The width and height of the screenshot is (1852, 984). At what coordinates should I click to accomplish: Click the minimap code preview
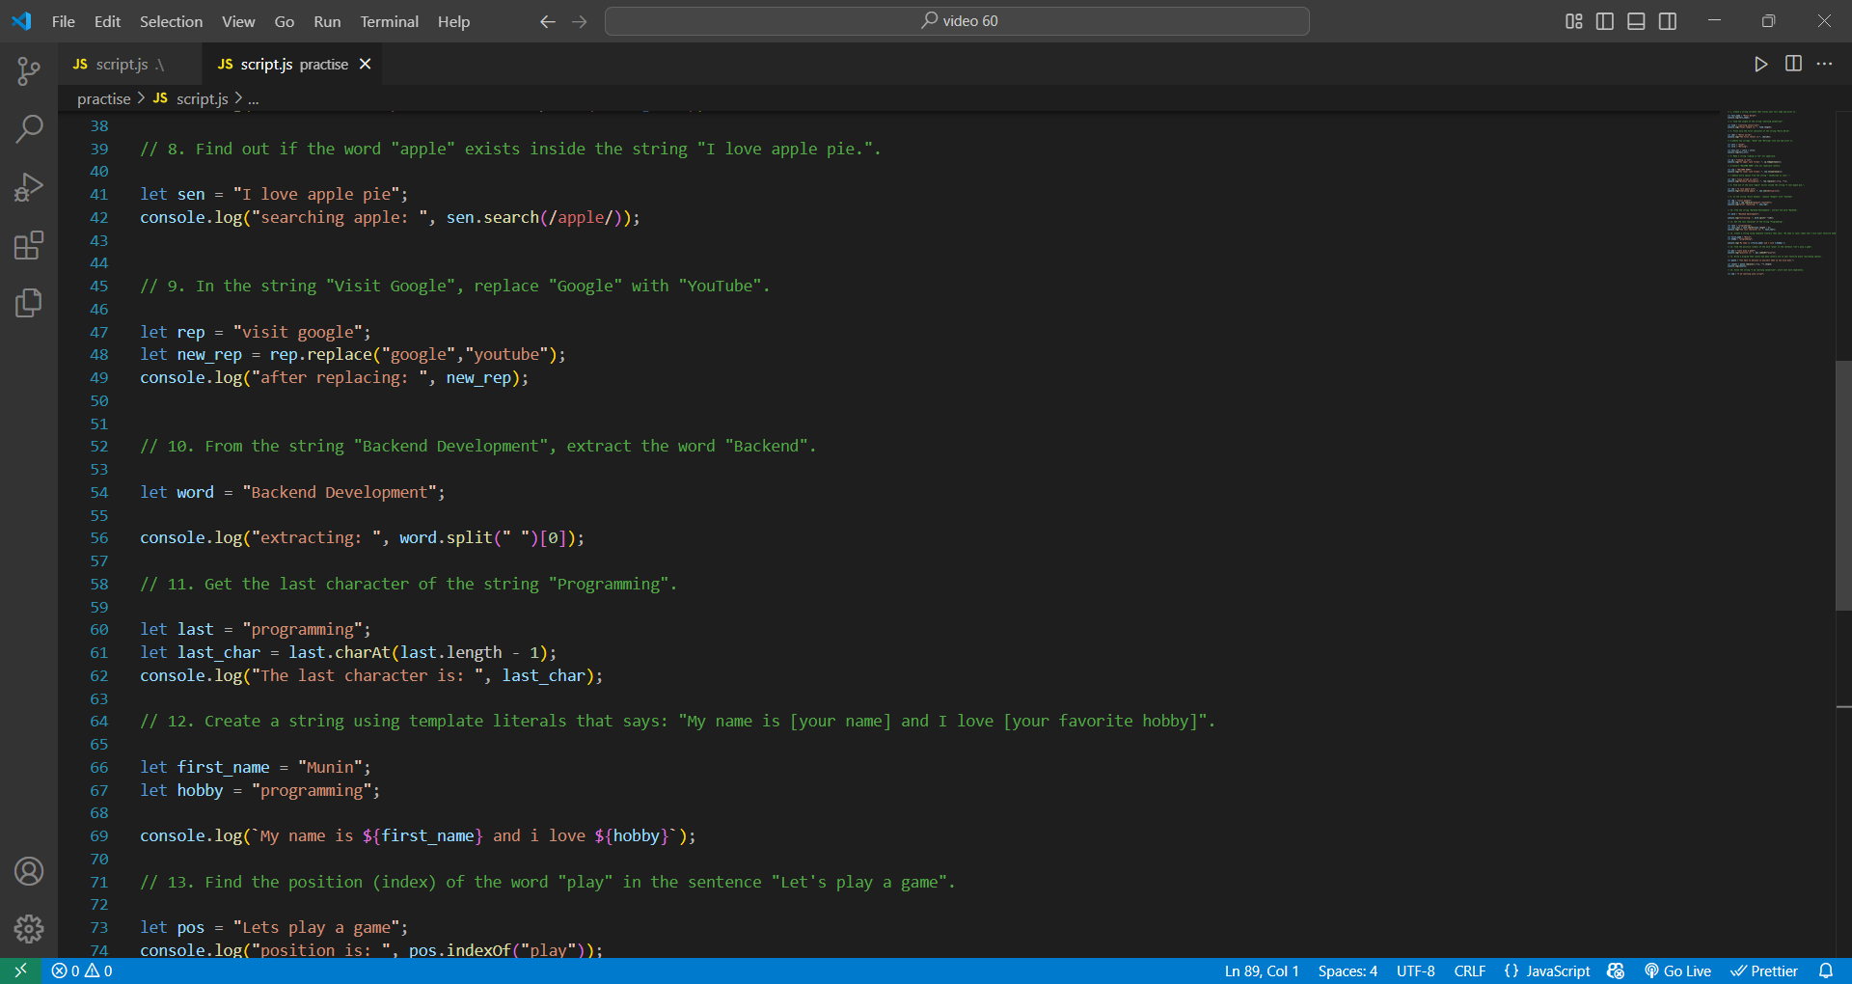[1780, 193]
